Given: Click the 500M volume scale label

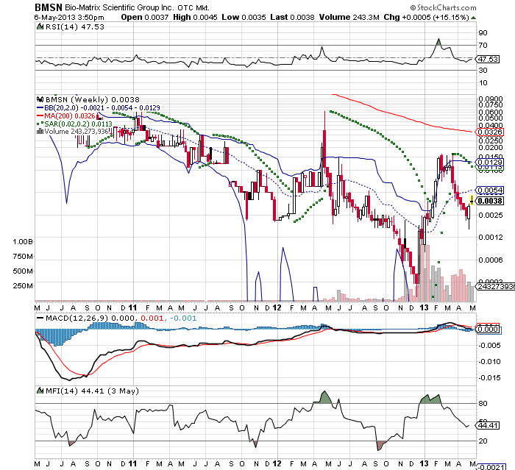Looking at the screenshot, I should tap(23, 271).
